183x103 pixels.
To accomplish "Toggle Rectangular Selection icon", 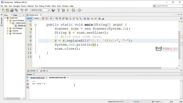I will coord(70,18).
